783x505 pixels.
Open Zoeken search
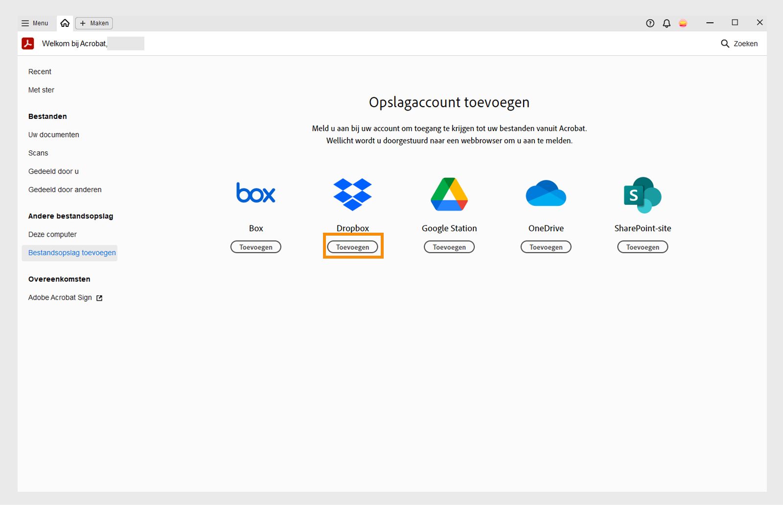coord(739,44)
